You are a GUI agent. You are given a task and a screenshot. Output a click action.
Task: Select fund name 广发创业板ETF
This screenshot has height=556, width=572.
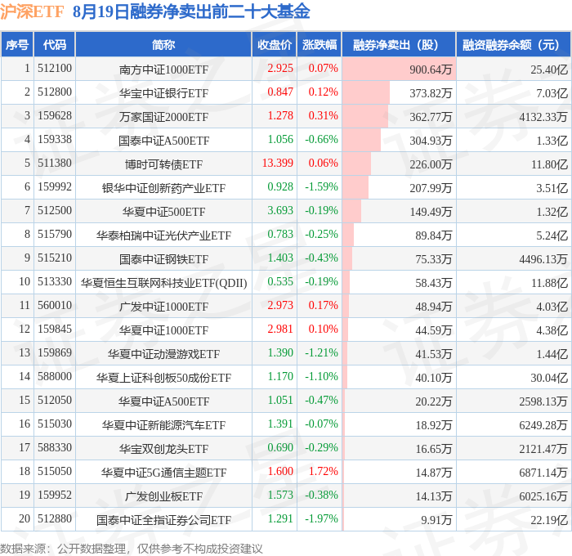point(163,496)
